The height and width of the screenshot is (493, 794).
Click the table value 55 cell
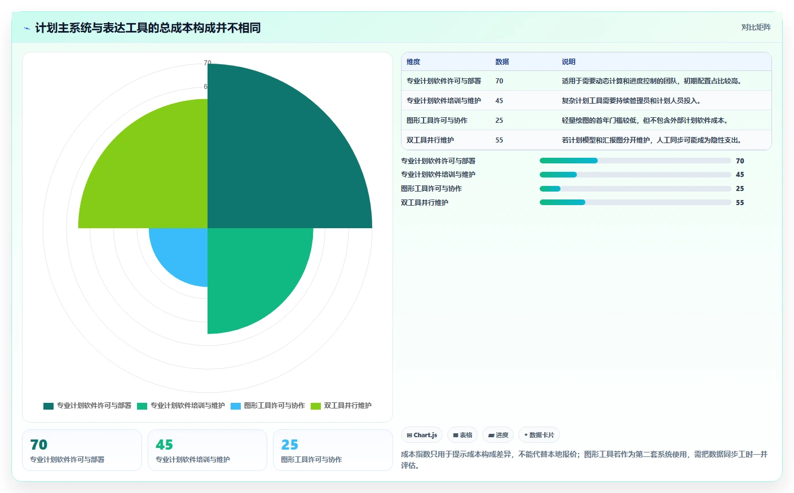pyautogui.click(x=499, y=140)
